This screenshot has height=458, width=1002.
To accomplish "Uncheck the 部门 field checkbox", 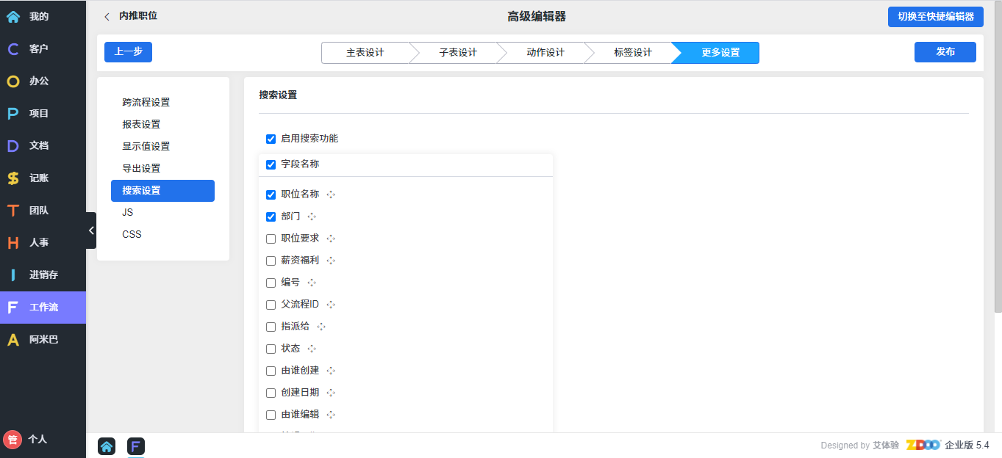I will [271, 217].
